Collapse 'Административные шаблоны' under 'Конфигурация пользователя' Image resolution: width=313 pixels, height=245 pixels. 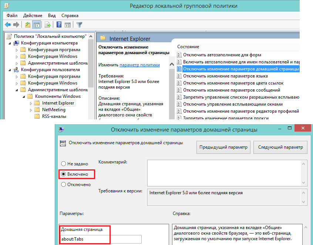point(17,90)
